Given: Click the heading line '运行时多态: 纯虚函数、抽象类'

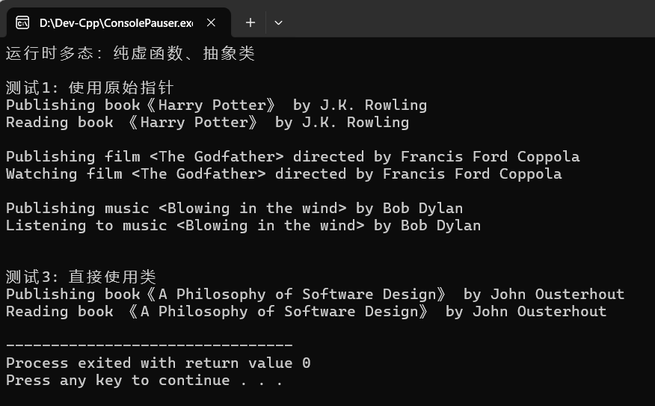Looking at the screenshot, I should (130, 54).
